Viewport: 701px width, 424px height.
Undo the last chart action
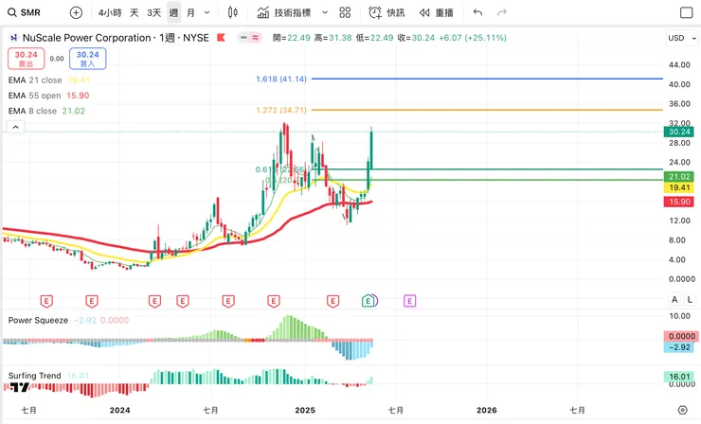[x=477, y=12]
